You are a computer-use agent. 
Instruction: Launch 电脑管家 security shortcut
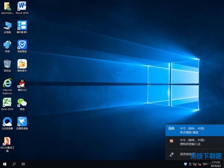coord(22,45)
